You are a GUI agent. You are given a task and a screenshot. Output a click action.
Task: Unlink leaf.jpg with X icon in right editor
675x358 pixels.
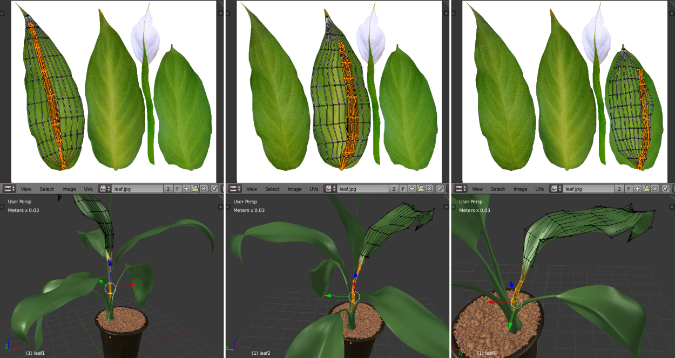pyautogui.click(x=655, y=189)
